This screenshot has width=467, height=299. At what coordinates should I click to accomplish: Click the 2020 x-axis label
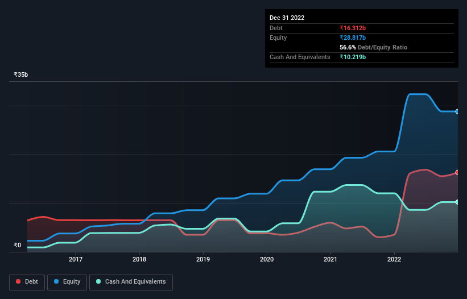[x=267, y=259]
